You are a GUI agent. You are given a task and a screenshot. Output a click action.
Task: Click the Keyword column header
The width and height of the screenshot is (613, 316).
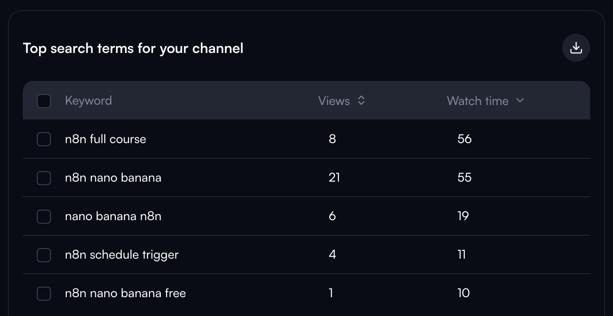tap(88, 101)
